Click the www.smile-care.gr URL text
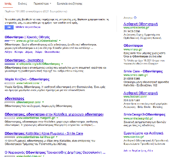The width and height of the screenshot is (177, 157). click(x=136, y=75)
